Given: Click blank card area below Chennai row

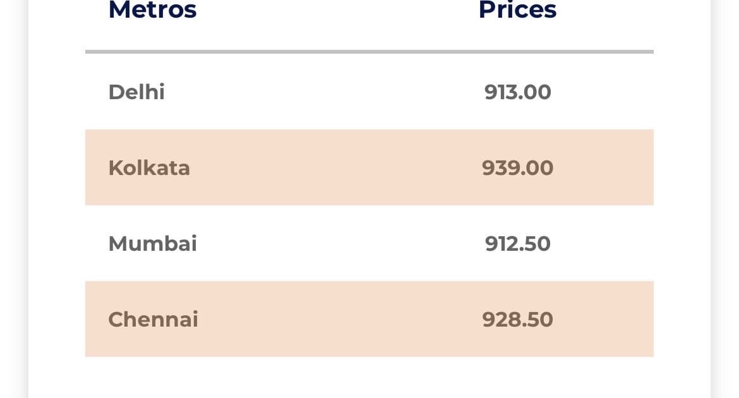Looking at the screenshot, I should point(369,378).
